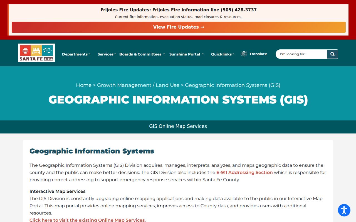Image resolution: width=356 pixels, height=222 pixels.
Task: Click Geographic Information Systems (GIS) breadcrumb
Action: (x=233, y=85)
